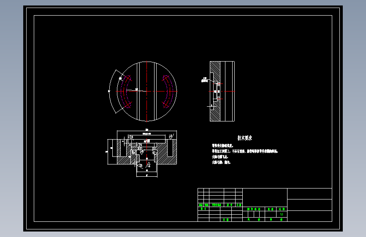Select the 技术要求 heading text
Image resolution: width=366 pixels, height=237 pixels.
point(244,138)
